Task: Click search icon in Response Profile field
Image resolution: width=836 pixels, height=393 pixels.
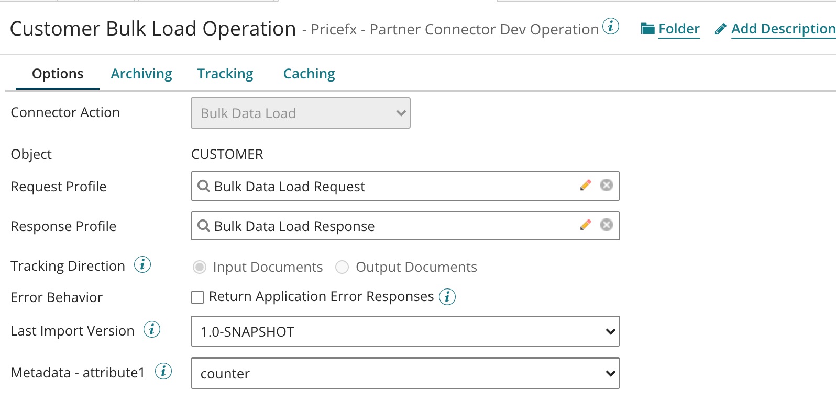Action: tap(203, 226)
